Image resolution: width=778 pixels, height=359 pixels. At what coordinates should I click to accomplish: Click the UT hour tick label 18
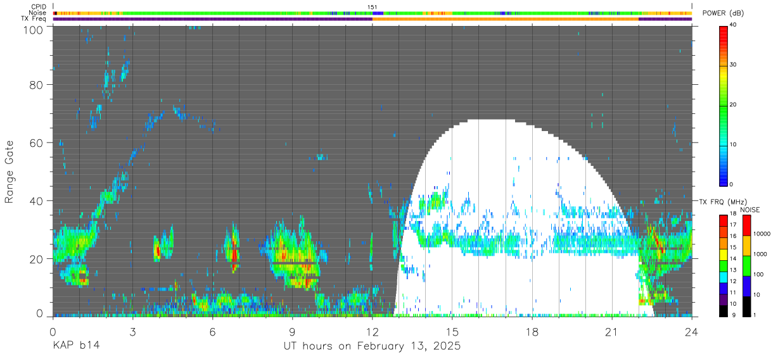point(532,332)
